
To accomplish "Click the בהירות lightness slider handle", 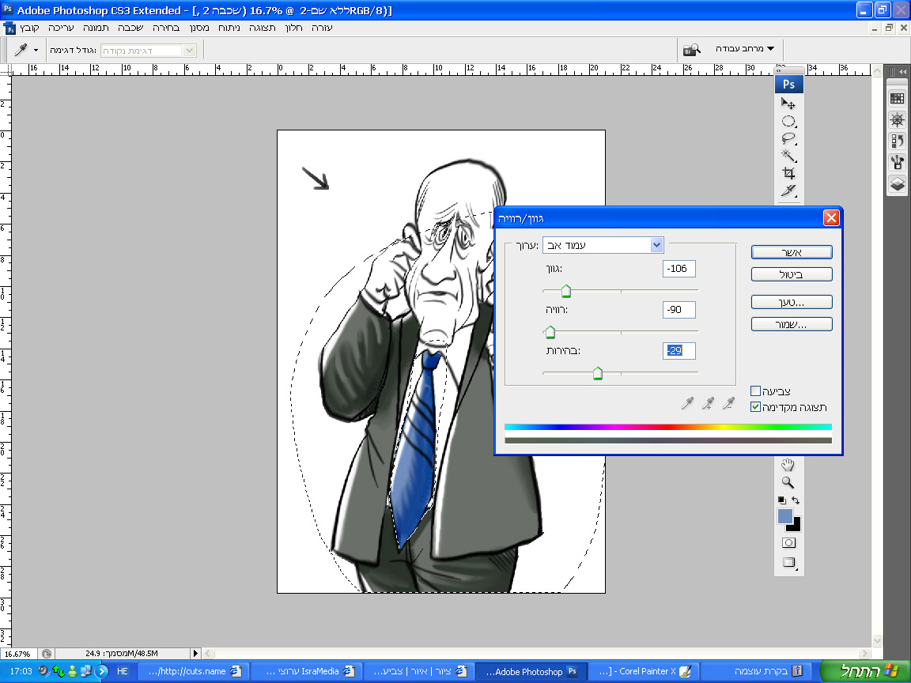I will (597, 373).
